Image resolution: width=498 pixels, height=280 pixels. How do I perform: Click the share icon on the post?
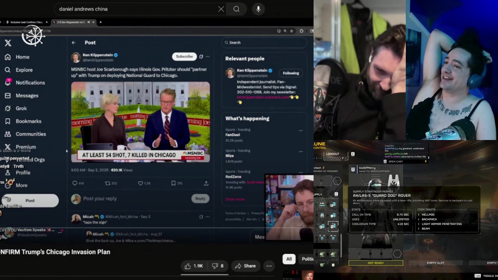[x=206, y=183]
